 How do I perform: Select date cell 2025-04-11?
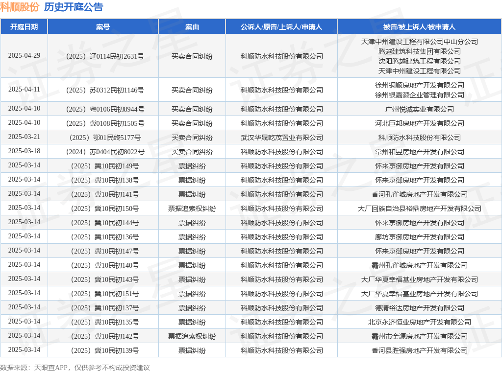coord(25,89)
